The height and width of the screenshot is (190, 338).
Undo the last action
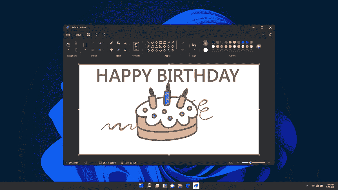(x=97, y=34)
